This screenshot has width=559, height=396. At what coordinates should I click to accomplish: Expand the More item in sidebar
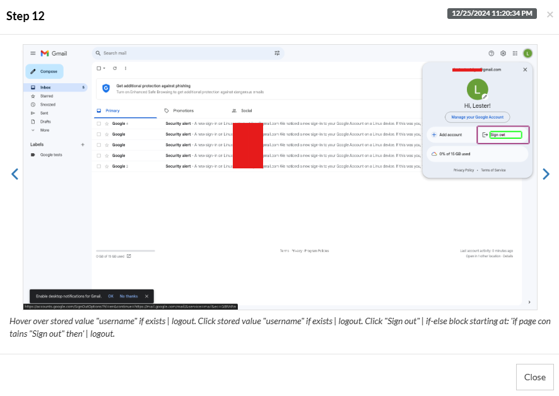(44, 130)
